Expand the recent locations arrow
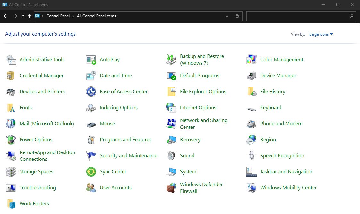Viewport: 360px width, 214px height. click(x=23, y=16)
